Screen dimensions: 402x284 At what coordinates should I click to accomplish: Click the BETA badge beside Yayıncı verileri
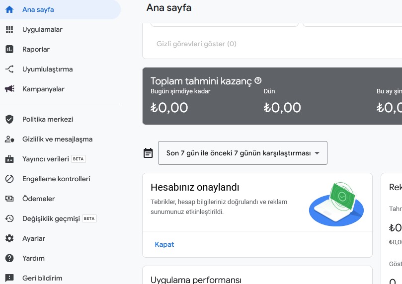click(x=78, y=159)
